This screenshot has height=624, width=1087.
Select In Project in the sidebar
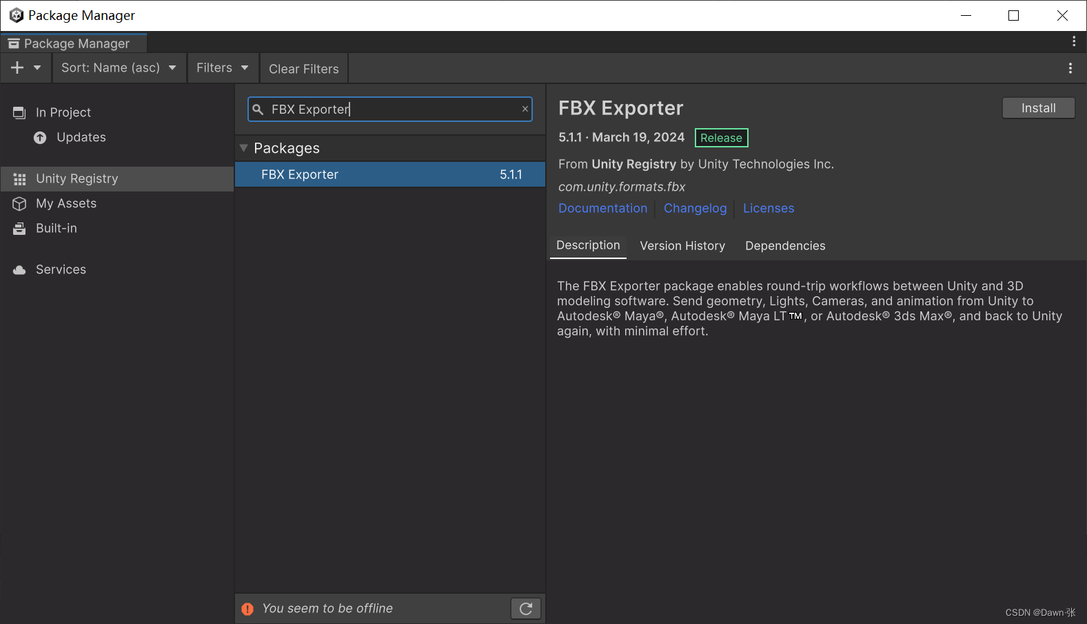click(63, 112)
